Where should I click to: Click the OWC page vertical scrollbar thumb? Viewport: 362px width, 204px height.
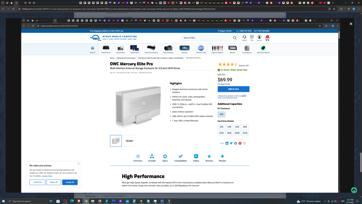tap(339, 34)
